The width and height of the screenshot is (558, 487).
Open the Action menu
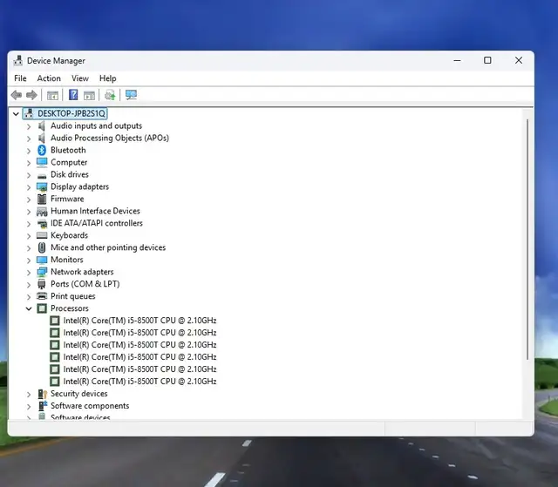[x=49, y=78]
